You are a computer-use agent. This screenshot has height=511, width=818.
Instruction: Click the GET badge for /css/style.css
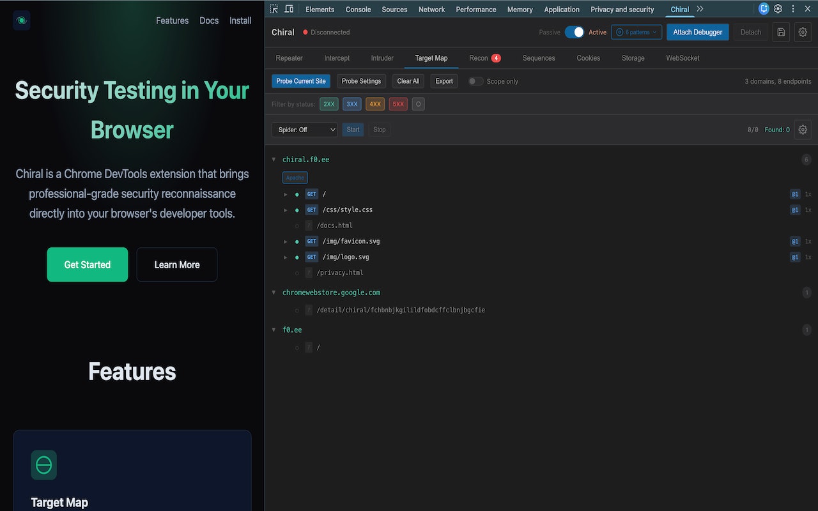pyautogui.click(x=311, y=210)
